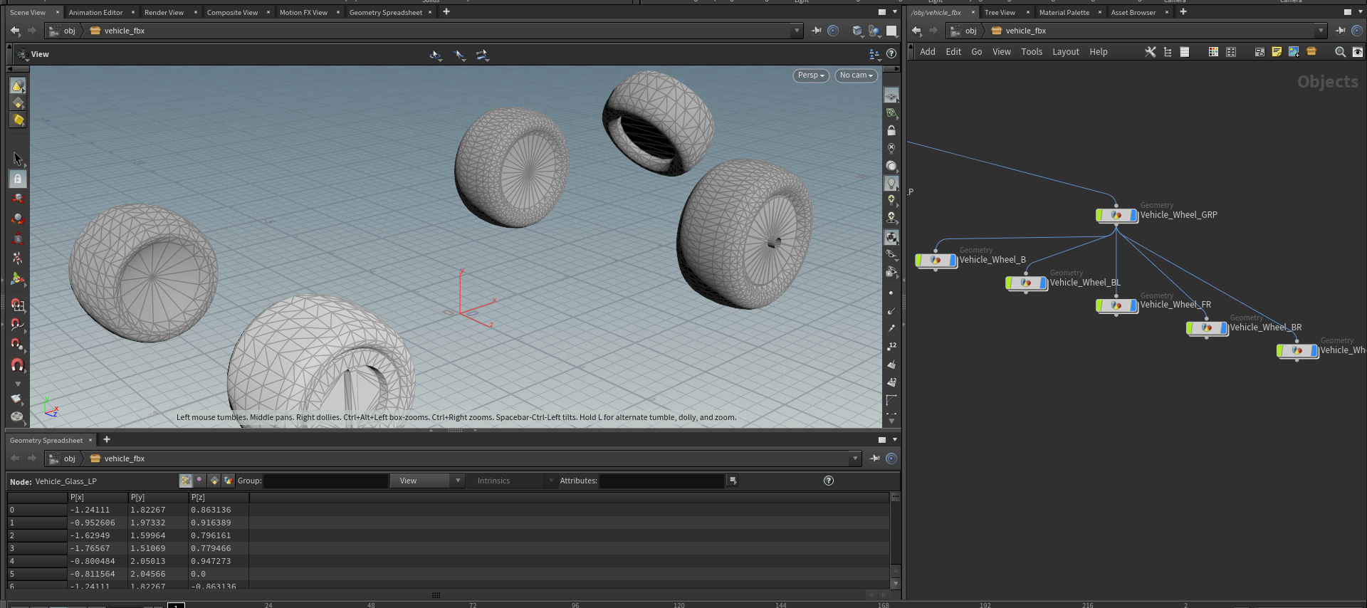1367x608 pixels.
Task: Toggle headlight only lighting bulb icon
Action: [891, 183]
